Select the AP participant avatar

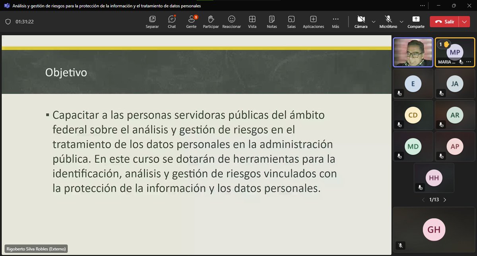[x=455, y=146]
